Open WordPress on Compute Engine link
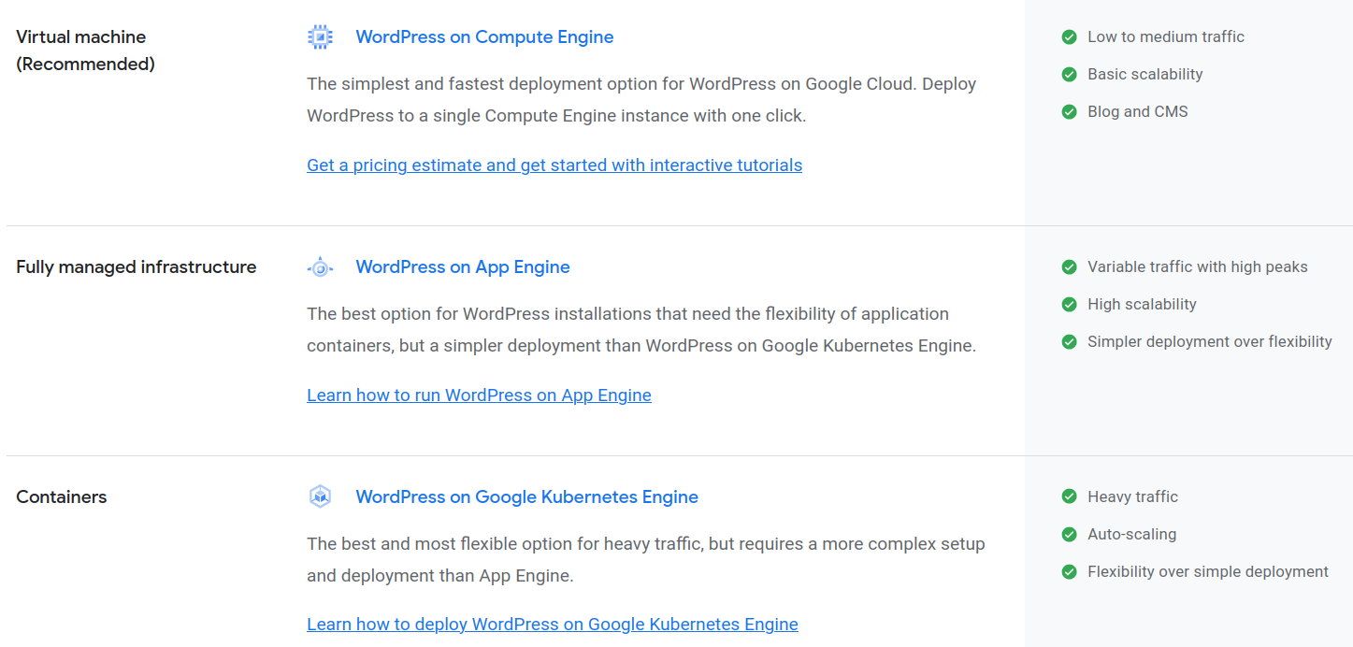Screen dimensions: 1353x647 pyautogui.click(x=484, y=37)
